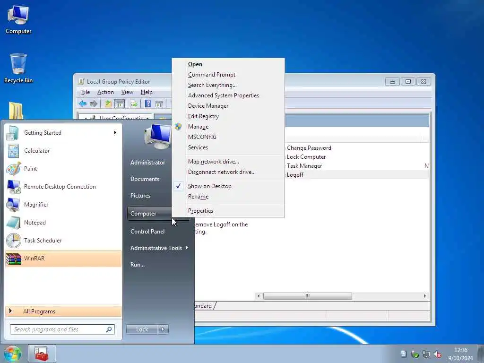Click the Computer desktop icon

[x=18, y=19]
